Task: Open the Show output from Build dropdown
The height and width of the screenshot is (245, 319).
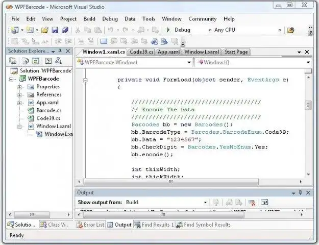Action: [206, 202]
